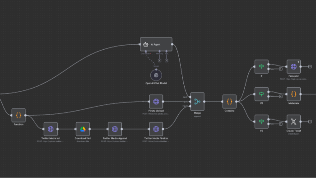316x178 pixels.
Task: Select the Merge node
Action: 197,102
